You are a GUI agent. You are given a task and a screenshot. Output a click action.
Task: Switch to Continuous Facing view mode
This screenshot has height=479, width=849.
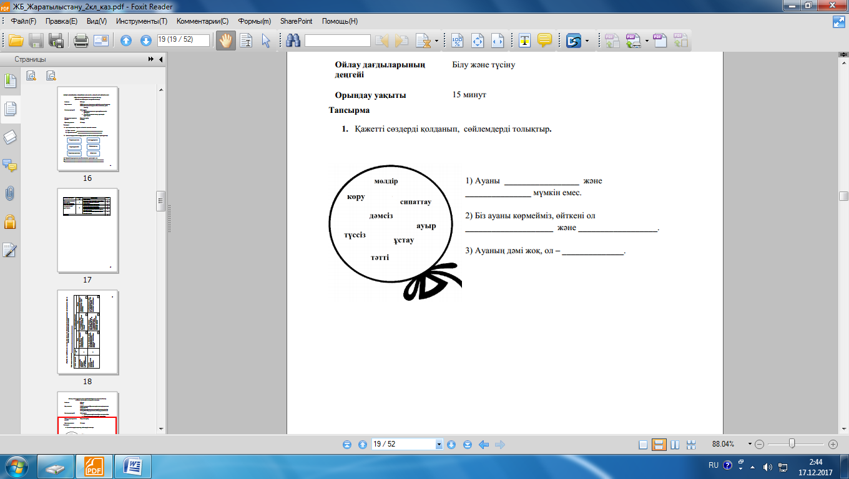coord(691,445)
